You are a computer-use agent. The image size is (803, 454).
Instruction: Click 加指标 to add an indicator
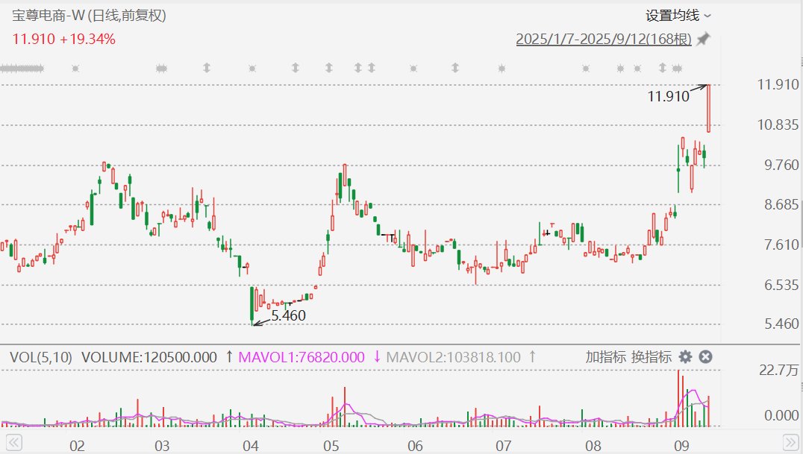[605, 357]
